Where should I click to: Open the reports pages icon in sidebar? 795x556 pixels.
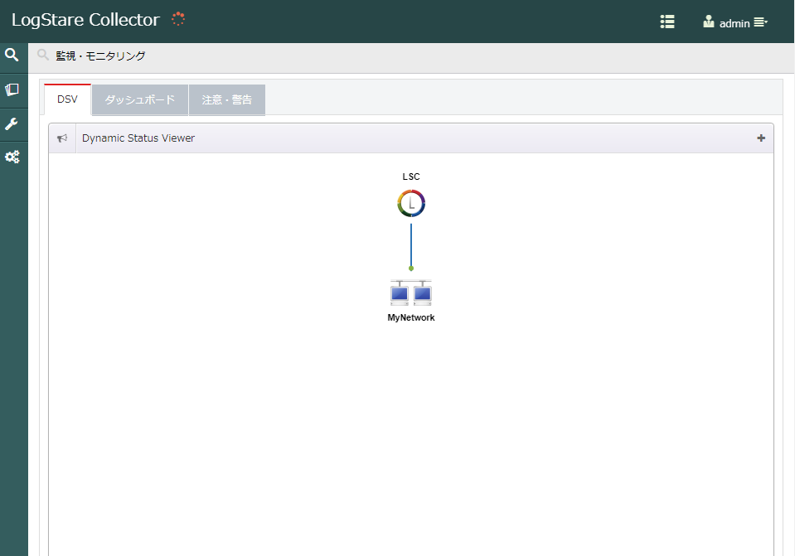click(x=12, y=89)
